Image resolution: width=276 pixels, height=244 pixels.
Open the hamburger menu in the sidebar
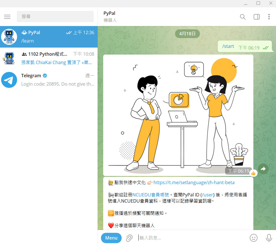(x=7, y=17)
